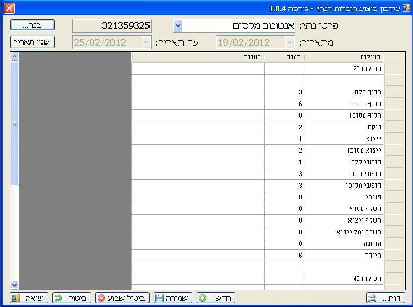Click remarks cell of מיוחד row
Viewport: 413px width, 307px height.
pos(198,256)
